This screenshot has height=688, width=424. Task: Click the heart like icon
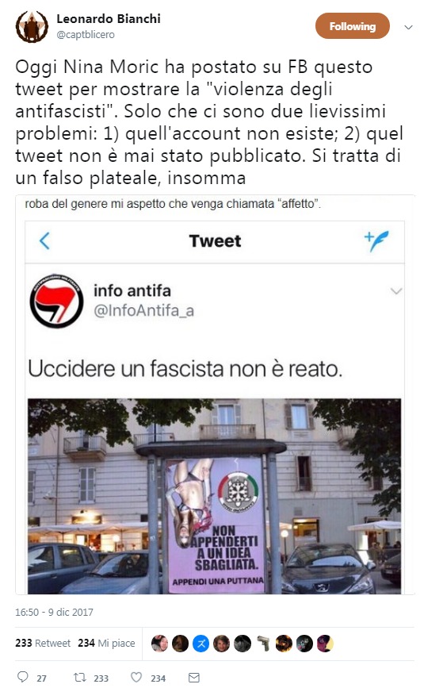(136, 677)
